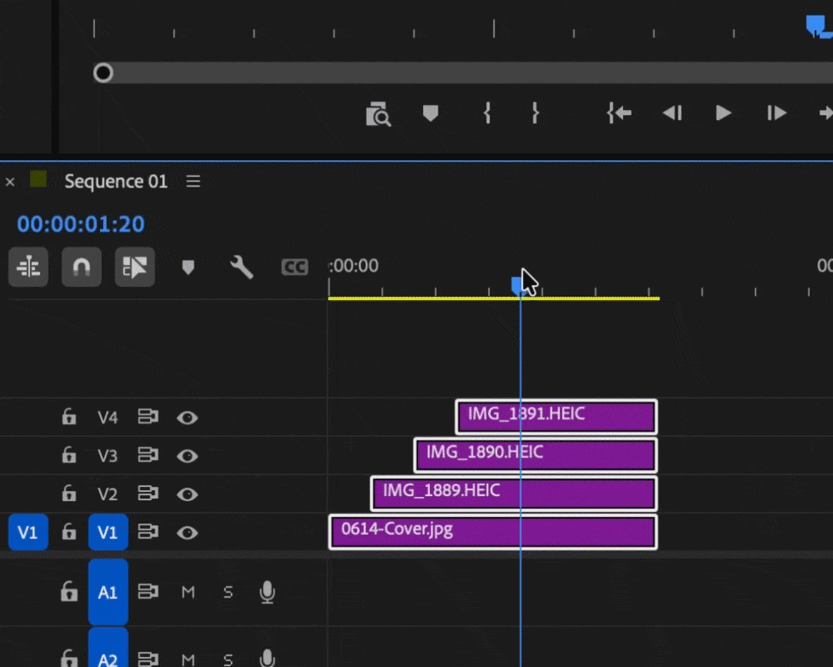Add a marker to the timeline
This screenshot has height=667, width=833.
click(x=188, y=267)
